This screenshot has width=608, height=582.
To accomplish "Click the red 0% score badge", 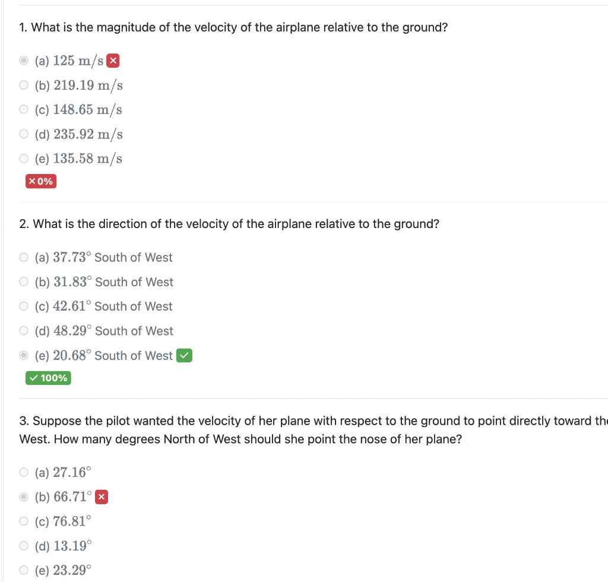I will (x=40, y=181).
